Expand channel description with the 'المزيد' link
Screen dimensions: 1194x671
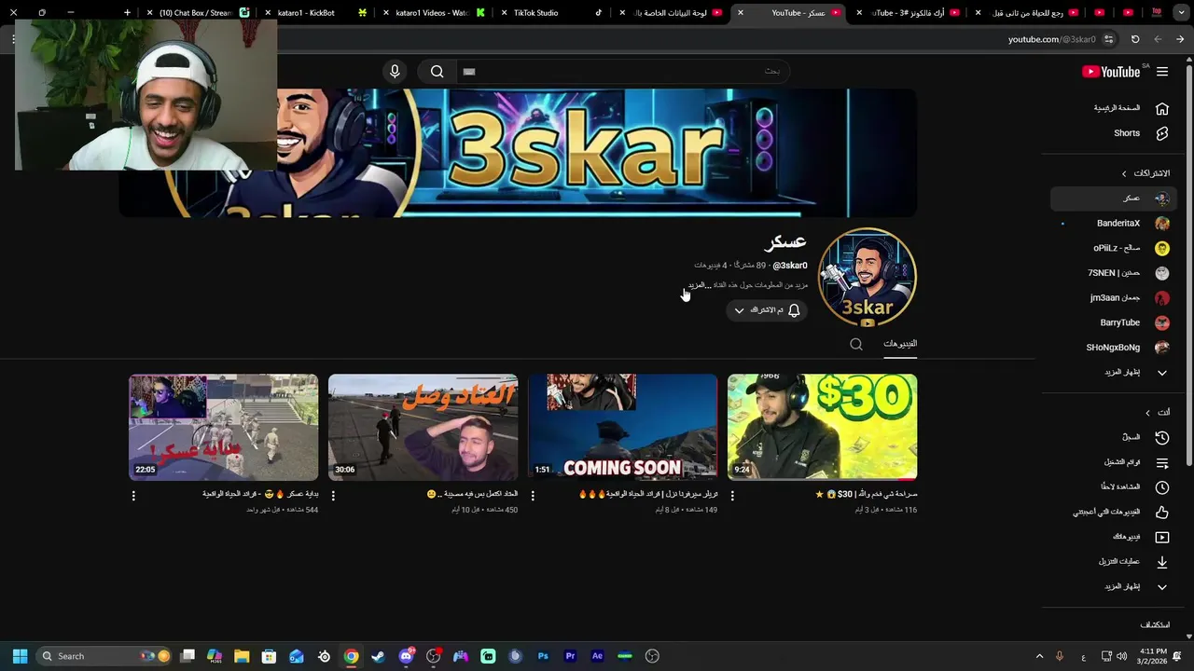(x=699, y=285)
